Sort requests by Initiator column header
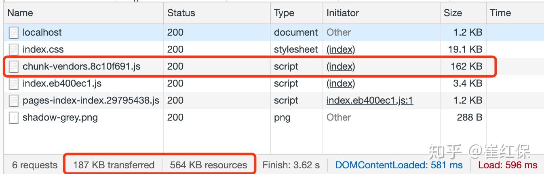 pyautogui.click(x=343, y=13)
